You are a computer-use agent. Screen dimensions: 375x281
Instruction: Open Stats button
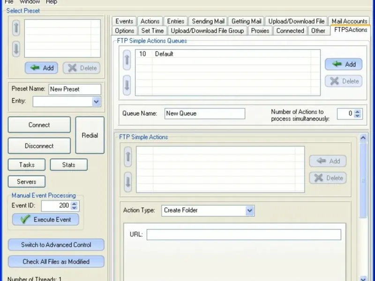(x=68, y=165)
